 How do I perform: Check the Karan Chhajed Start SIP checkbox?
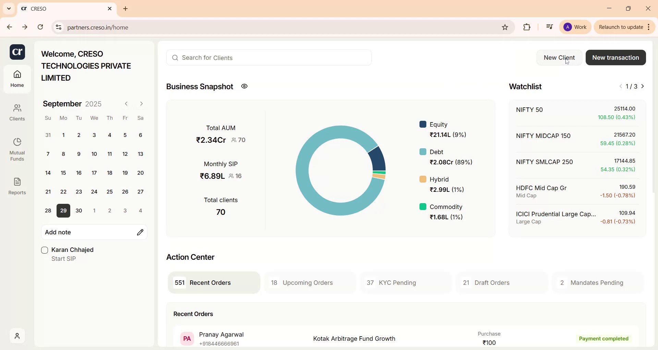[45, 250]
